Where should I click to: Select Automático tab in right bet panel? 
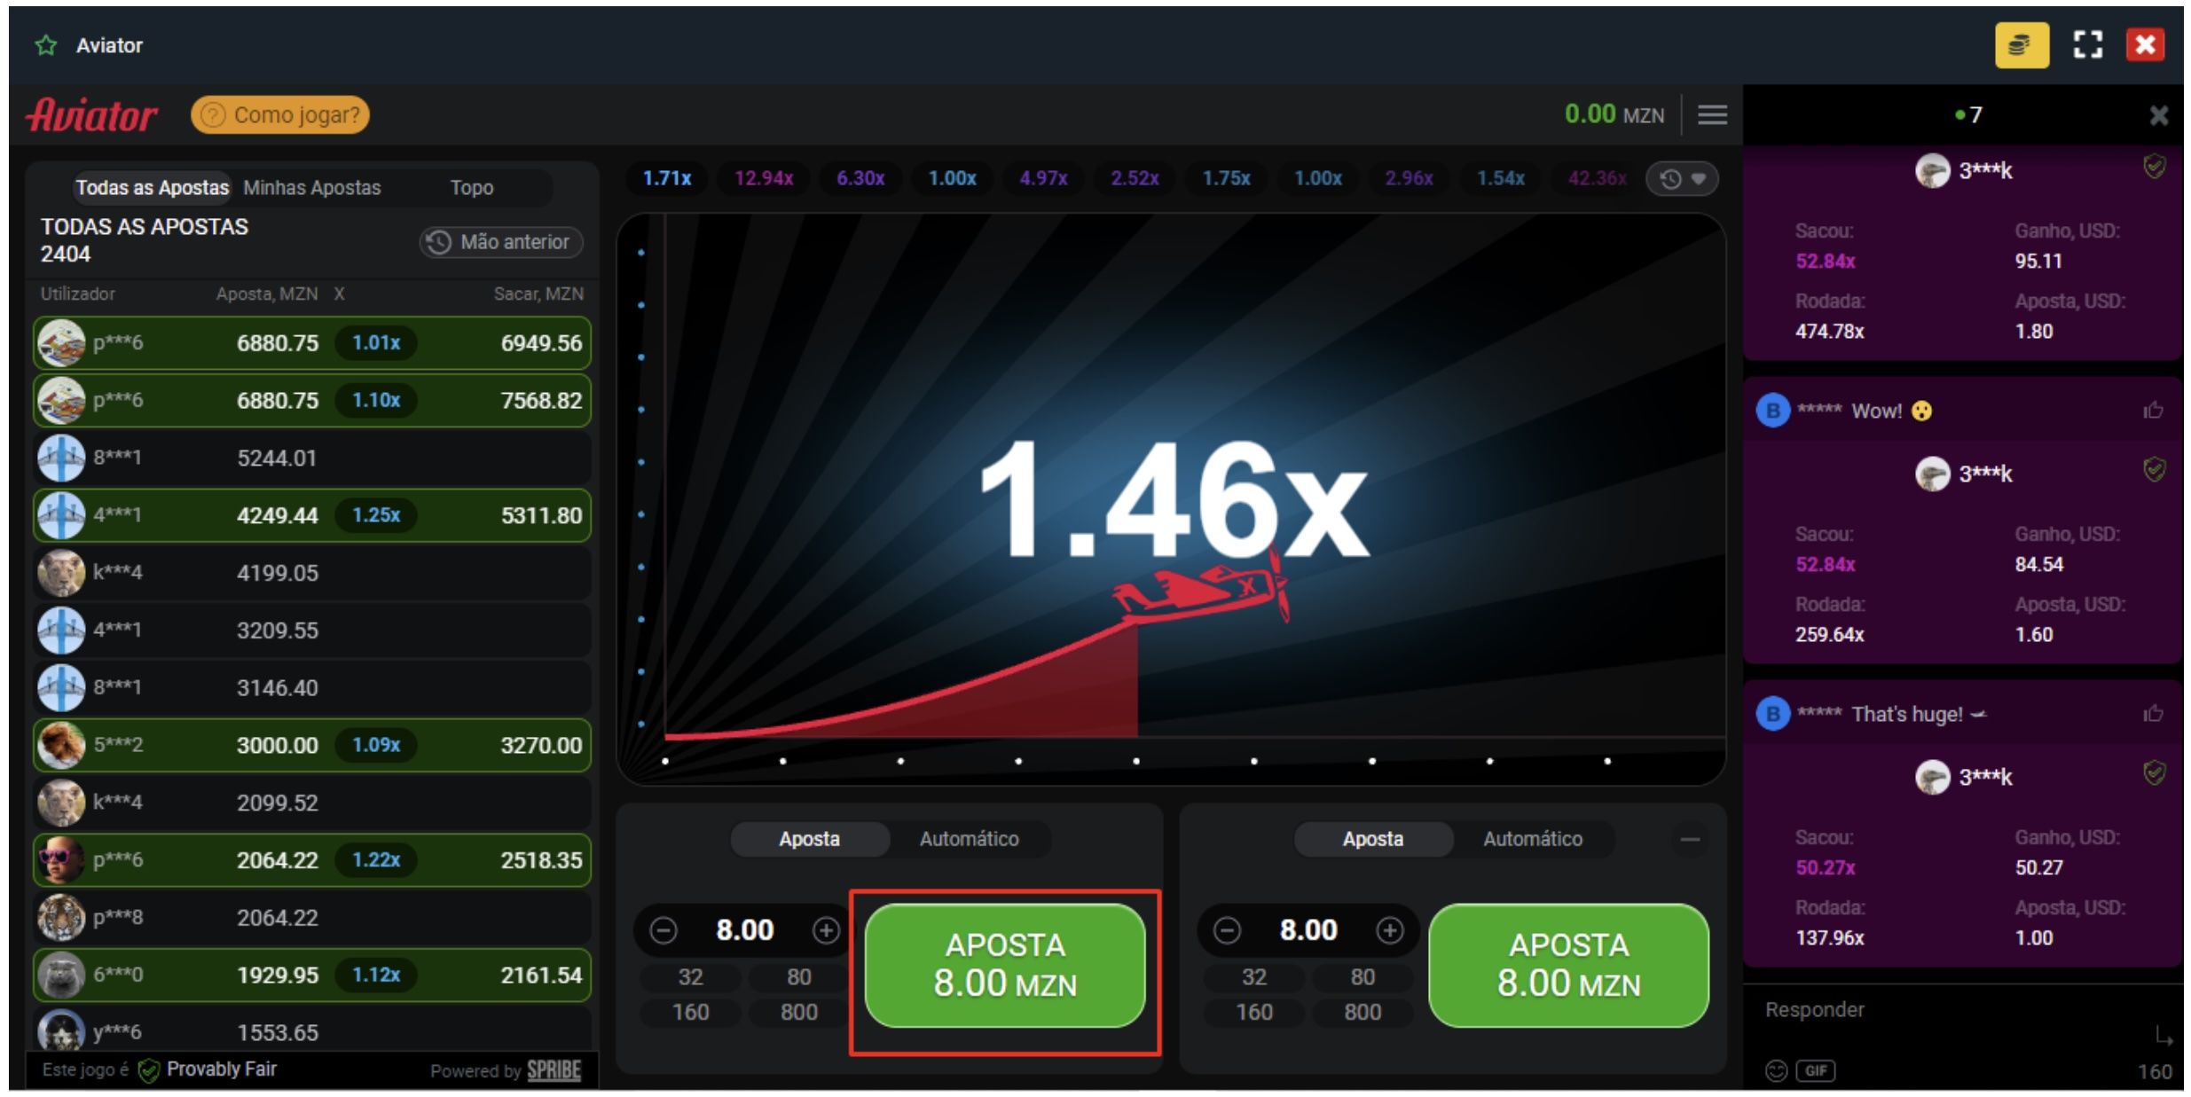pos(1533,839)
